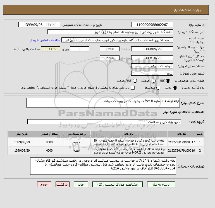The width and height of the screenshot is (215, 208).
Task: Click the remaining time 00:11:50 field
Action: (x=51, y=49)
